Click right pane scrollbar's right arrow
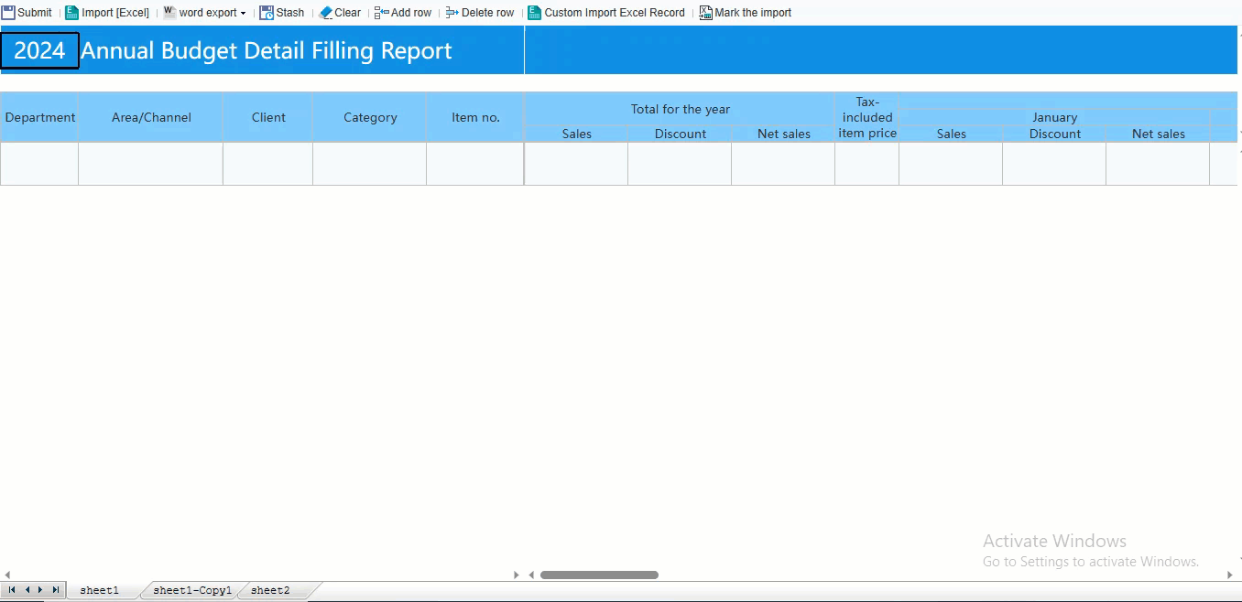This screenshot has width=1242, height=602. [x=1230, y=575]
